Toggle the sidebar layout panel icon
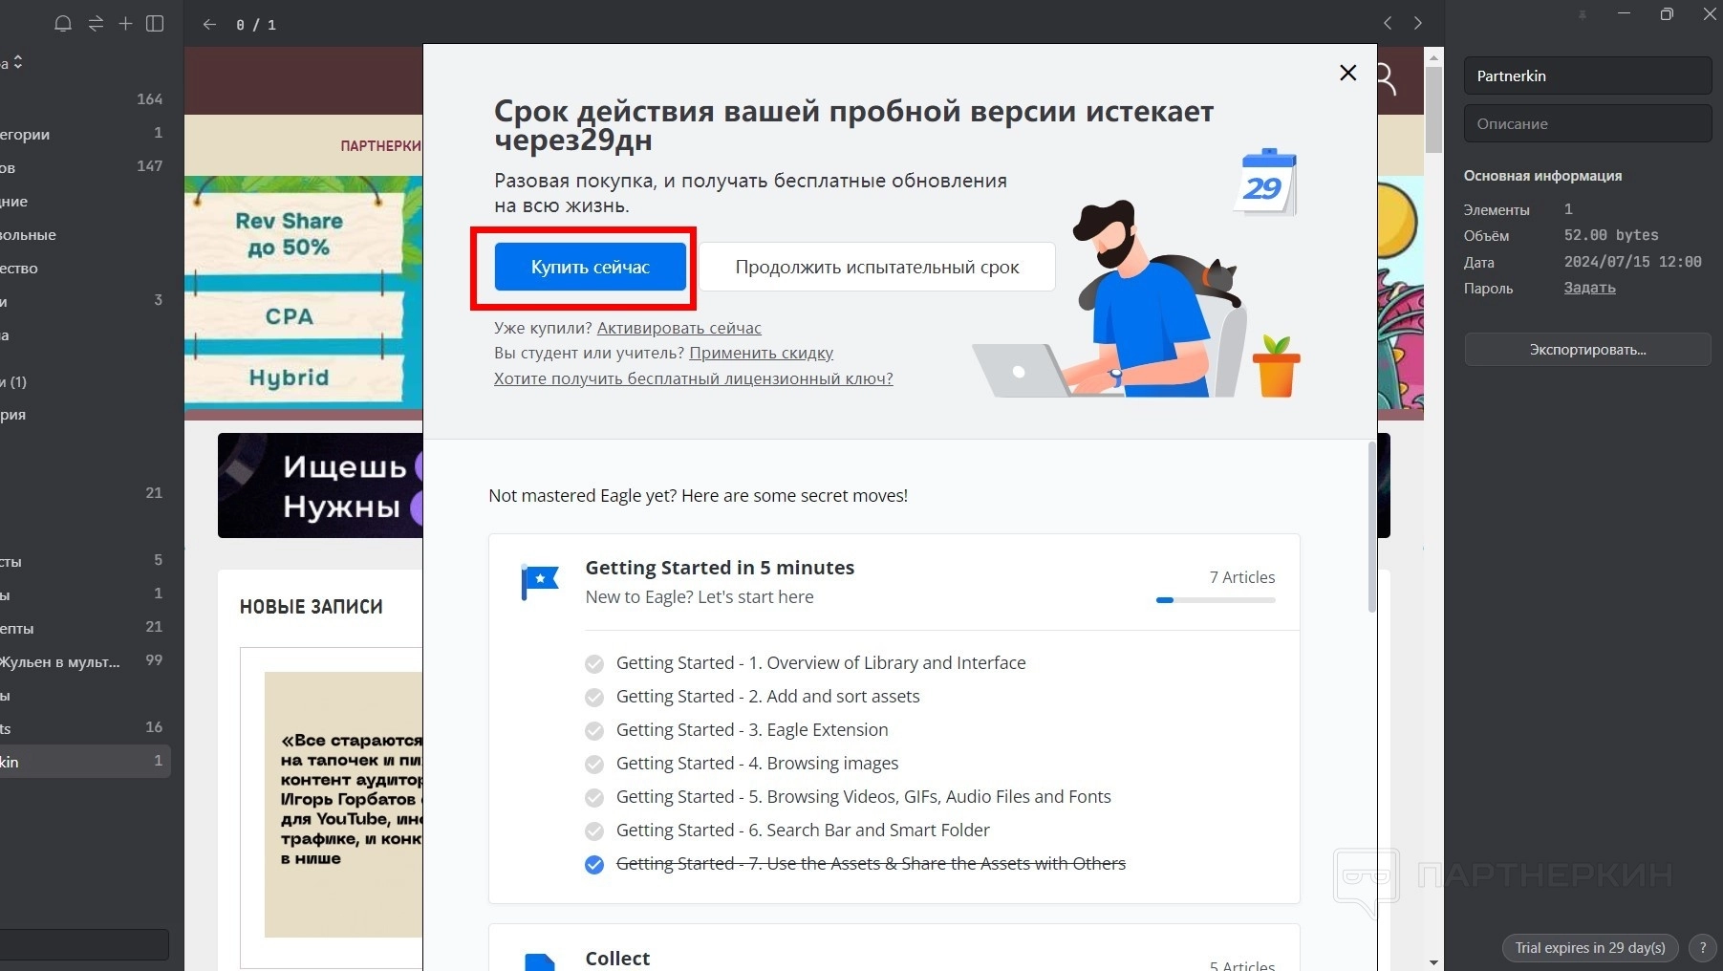This screenshot has width=1723, height=971. [x=155, y=24]
